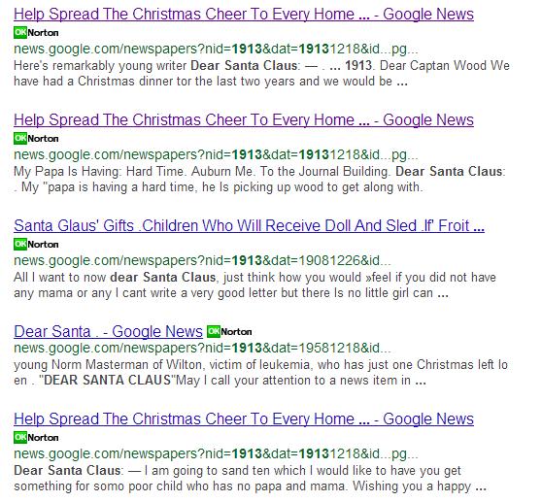Screen dimensions: 542x502
Task: Open the Dear Santa . - Google News link
Action: point(108,331)
